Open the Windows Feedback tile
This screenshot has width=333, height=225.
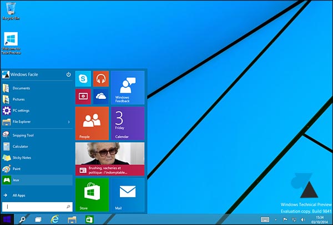(x=128, y=88)
